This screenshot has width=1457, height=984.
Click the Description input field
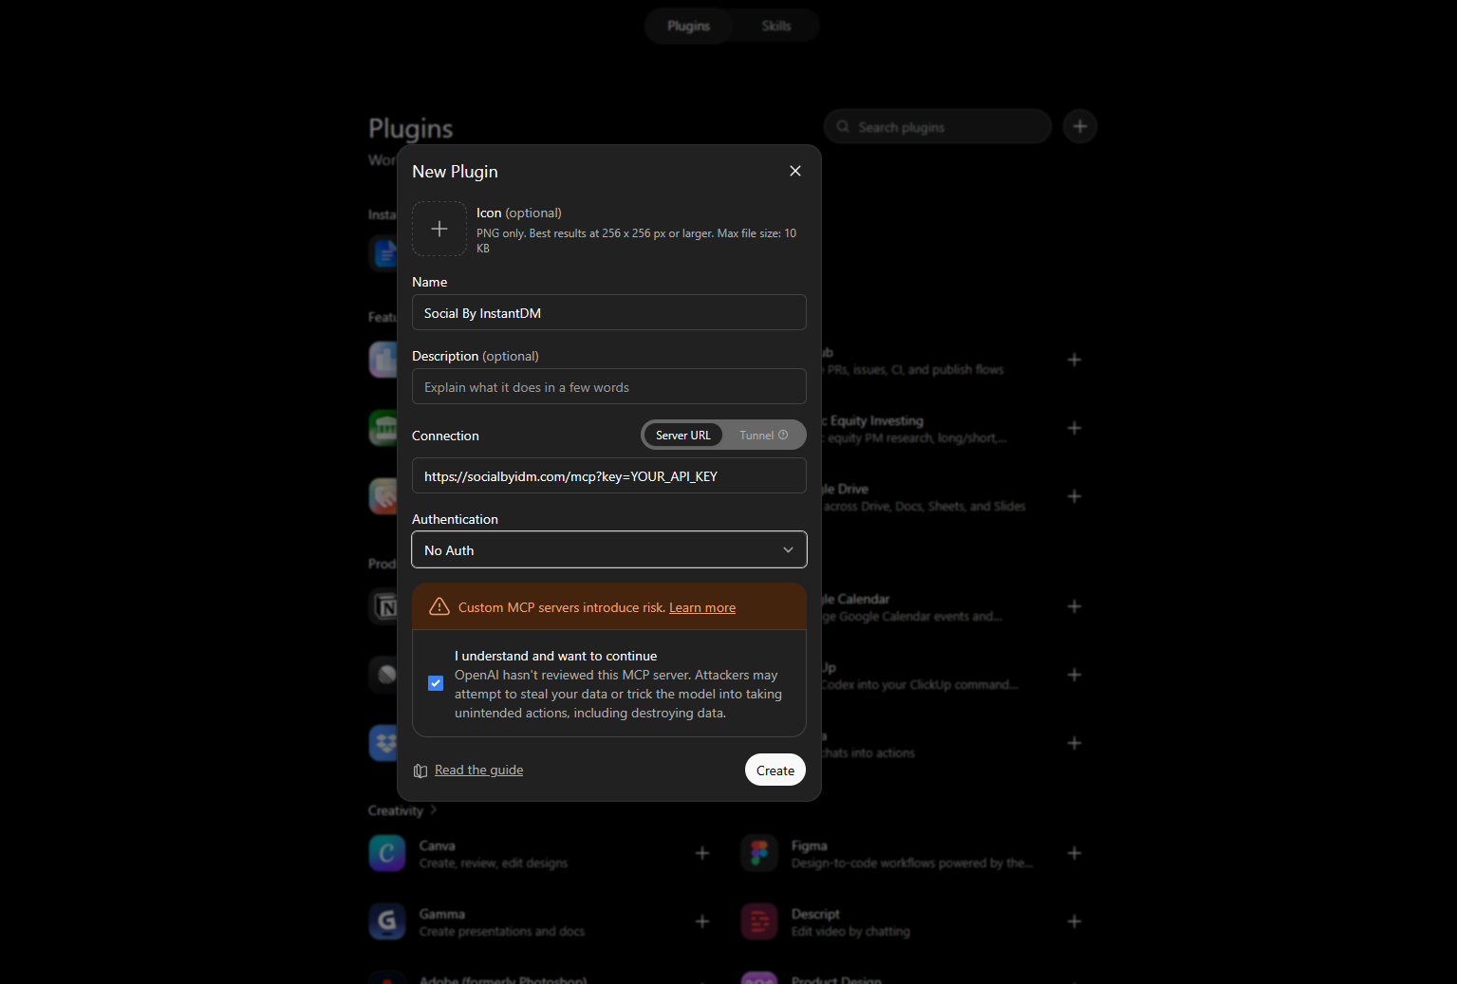coord(609,386)
